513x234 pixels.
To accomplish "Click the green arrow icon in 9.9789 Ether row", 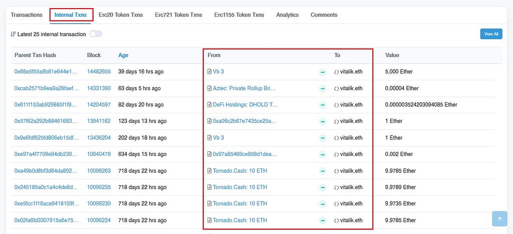I will point(323,187).
